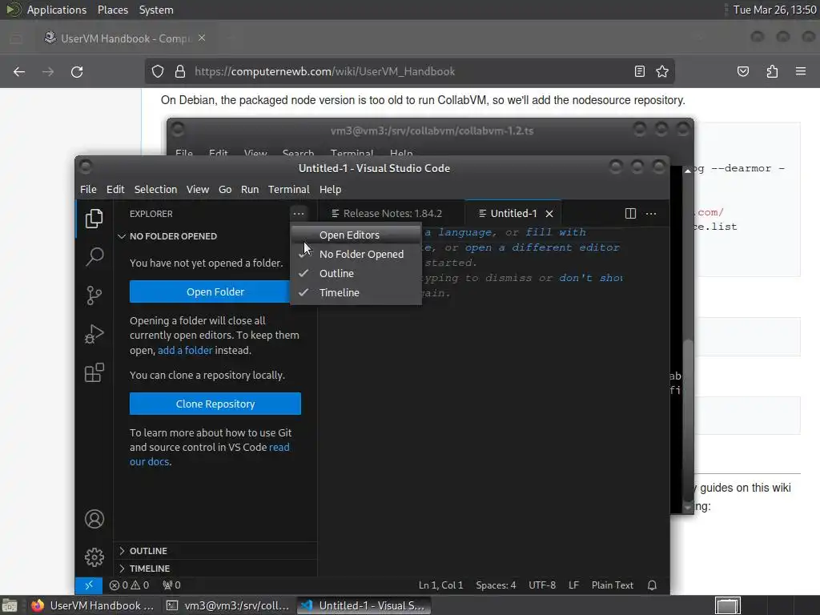Switch to the terminal window in taskbar

(x=228, y=605)
